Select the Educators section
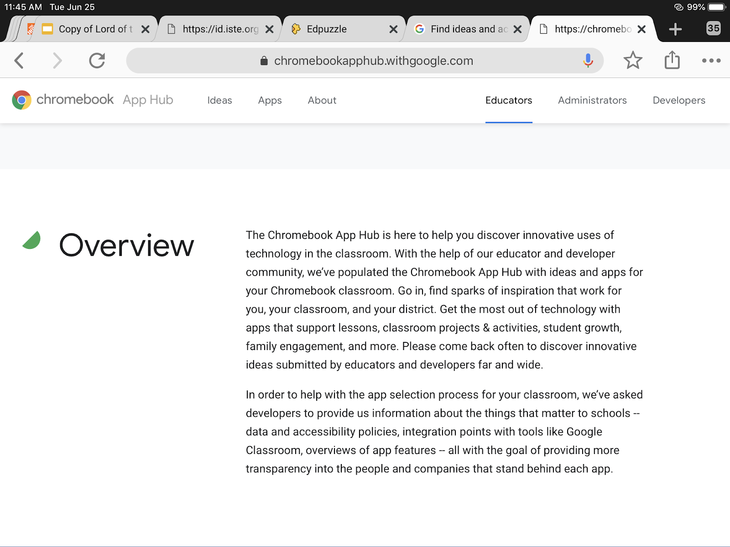730x547 pixels. (x=509, y=100)
